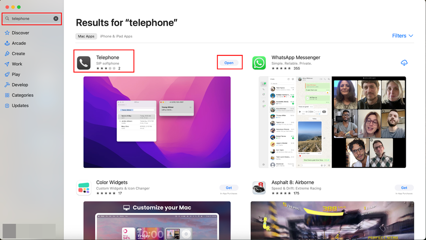426x240 pixels.
Task: Click the Telephone app icon
Action: tap(84, 63)
